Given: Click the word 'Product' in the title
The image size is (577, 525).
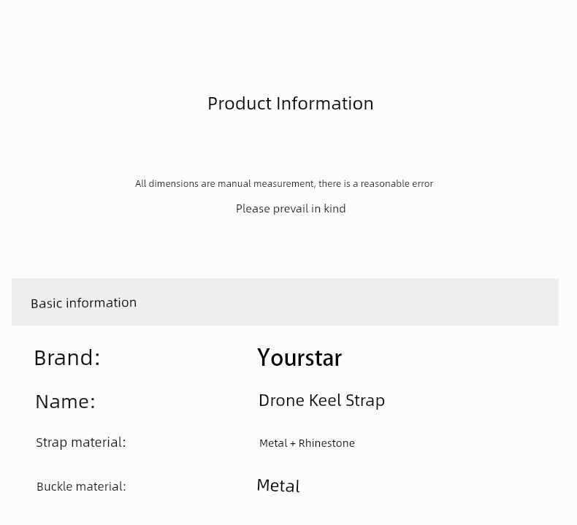Looking at the screenshot, I should coord(240,104).
